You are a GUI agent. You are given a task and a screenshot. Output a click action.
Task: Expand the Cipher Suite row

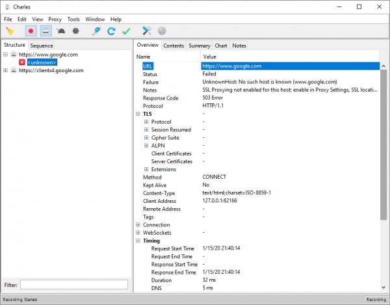pyautogui.click(x=146, y=138)
